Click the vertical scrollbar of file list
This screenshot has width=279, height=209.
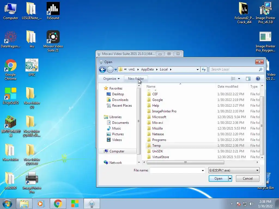pos(262,126)
